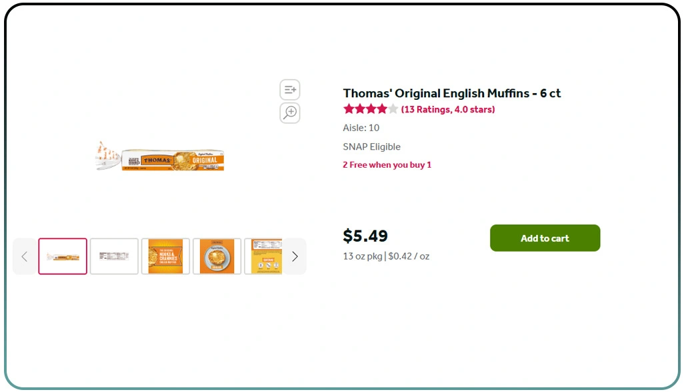The height and width of the screenshot is (392, 684).
Task: Click the add-to-list icon above the magnifier
Action: tap(290, 89)
